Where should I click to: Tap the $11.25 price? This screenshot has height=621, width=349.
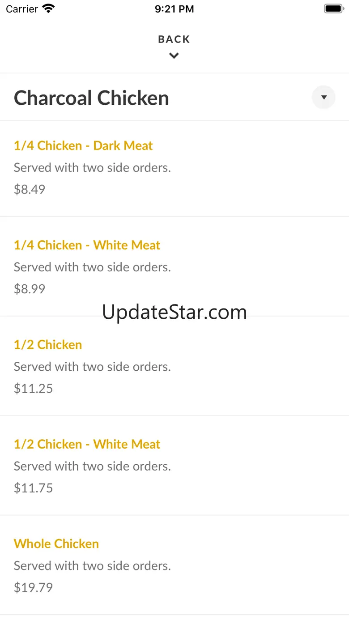click(x=33, y=388)
